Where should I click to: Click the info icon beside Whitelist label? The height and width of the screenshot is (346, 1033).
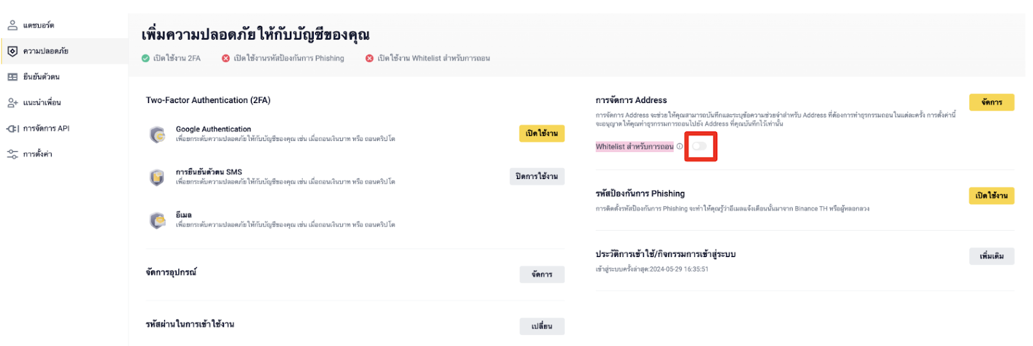(x=680, y=147)
